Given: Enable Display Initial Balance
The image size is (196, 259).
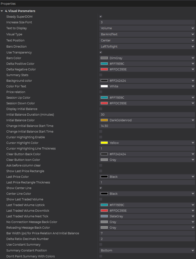Looking at the screenshot, I should tap(101, 109).
